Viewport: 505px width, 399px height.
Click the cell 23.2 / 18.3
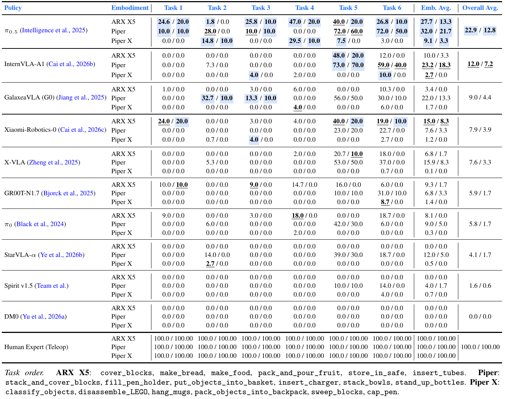(x=436, y=65)
